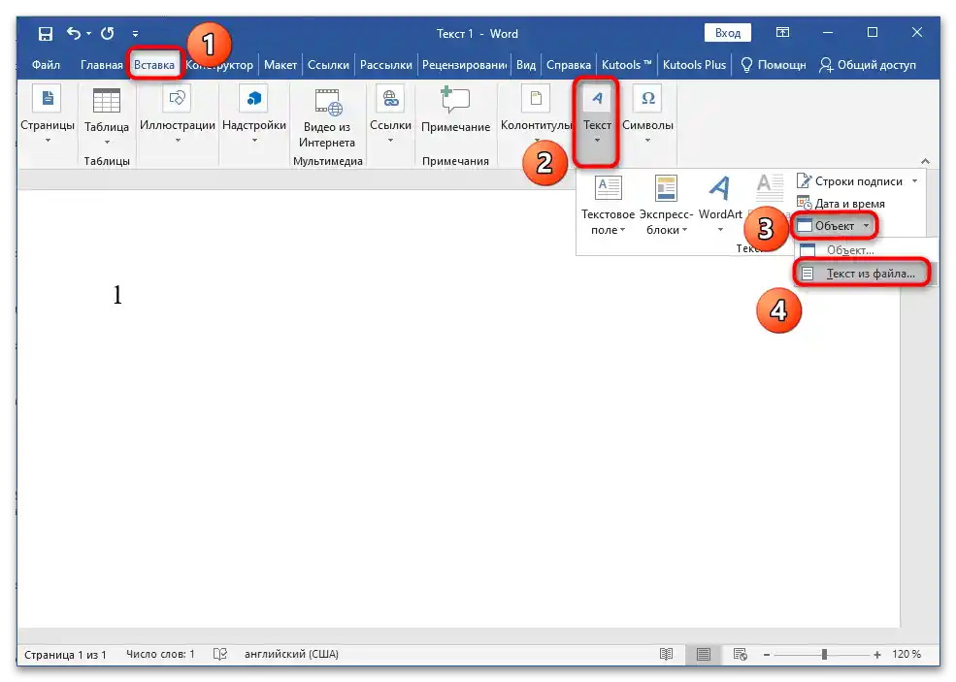Switch to Read Mode view
Screen dimensions: 956x682
pos(667,654)
